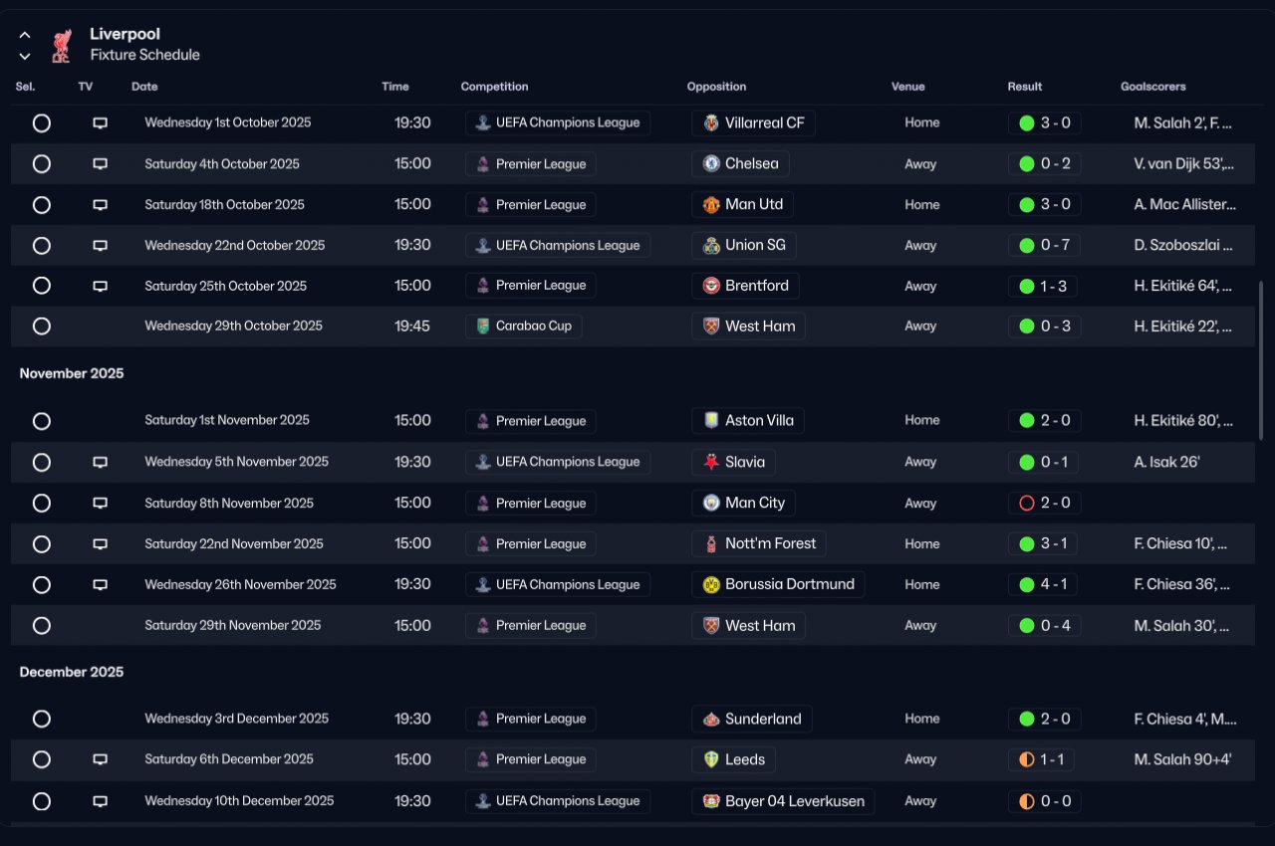The image size is (1275, 846).
Task: Click the Man City club badge
Action: pyautogui.click(x=711, y=504)
